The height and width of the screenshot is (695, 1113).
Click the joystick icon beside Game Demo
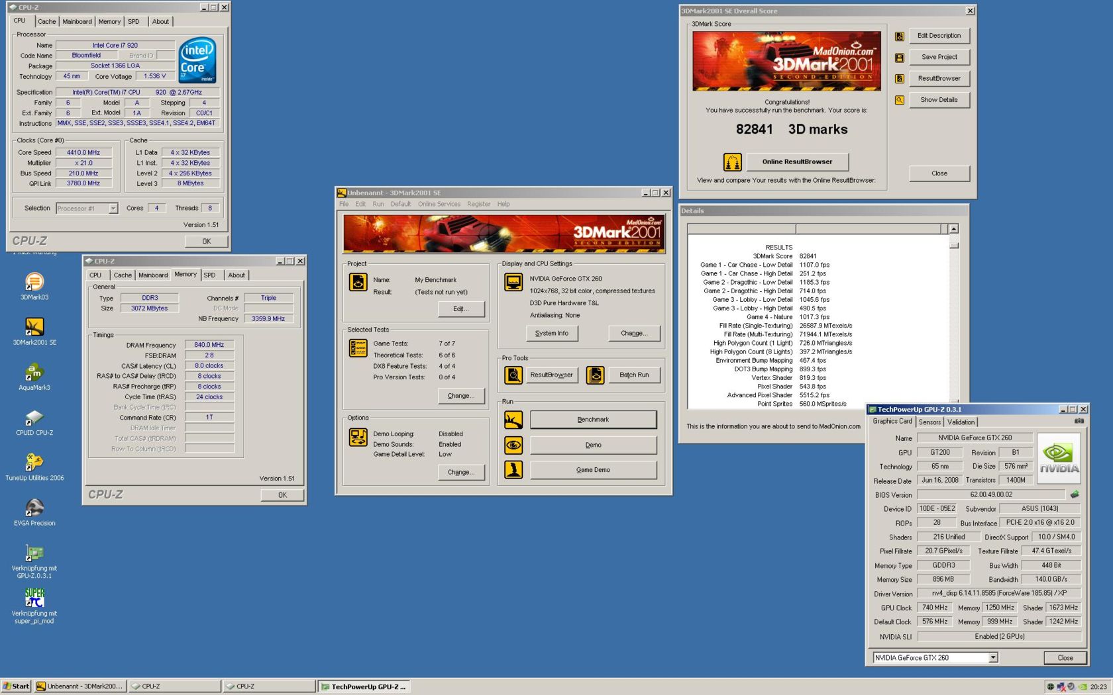click(513, 470)
